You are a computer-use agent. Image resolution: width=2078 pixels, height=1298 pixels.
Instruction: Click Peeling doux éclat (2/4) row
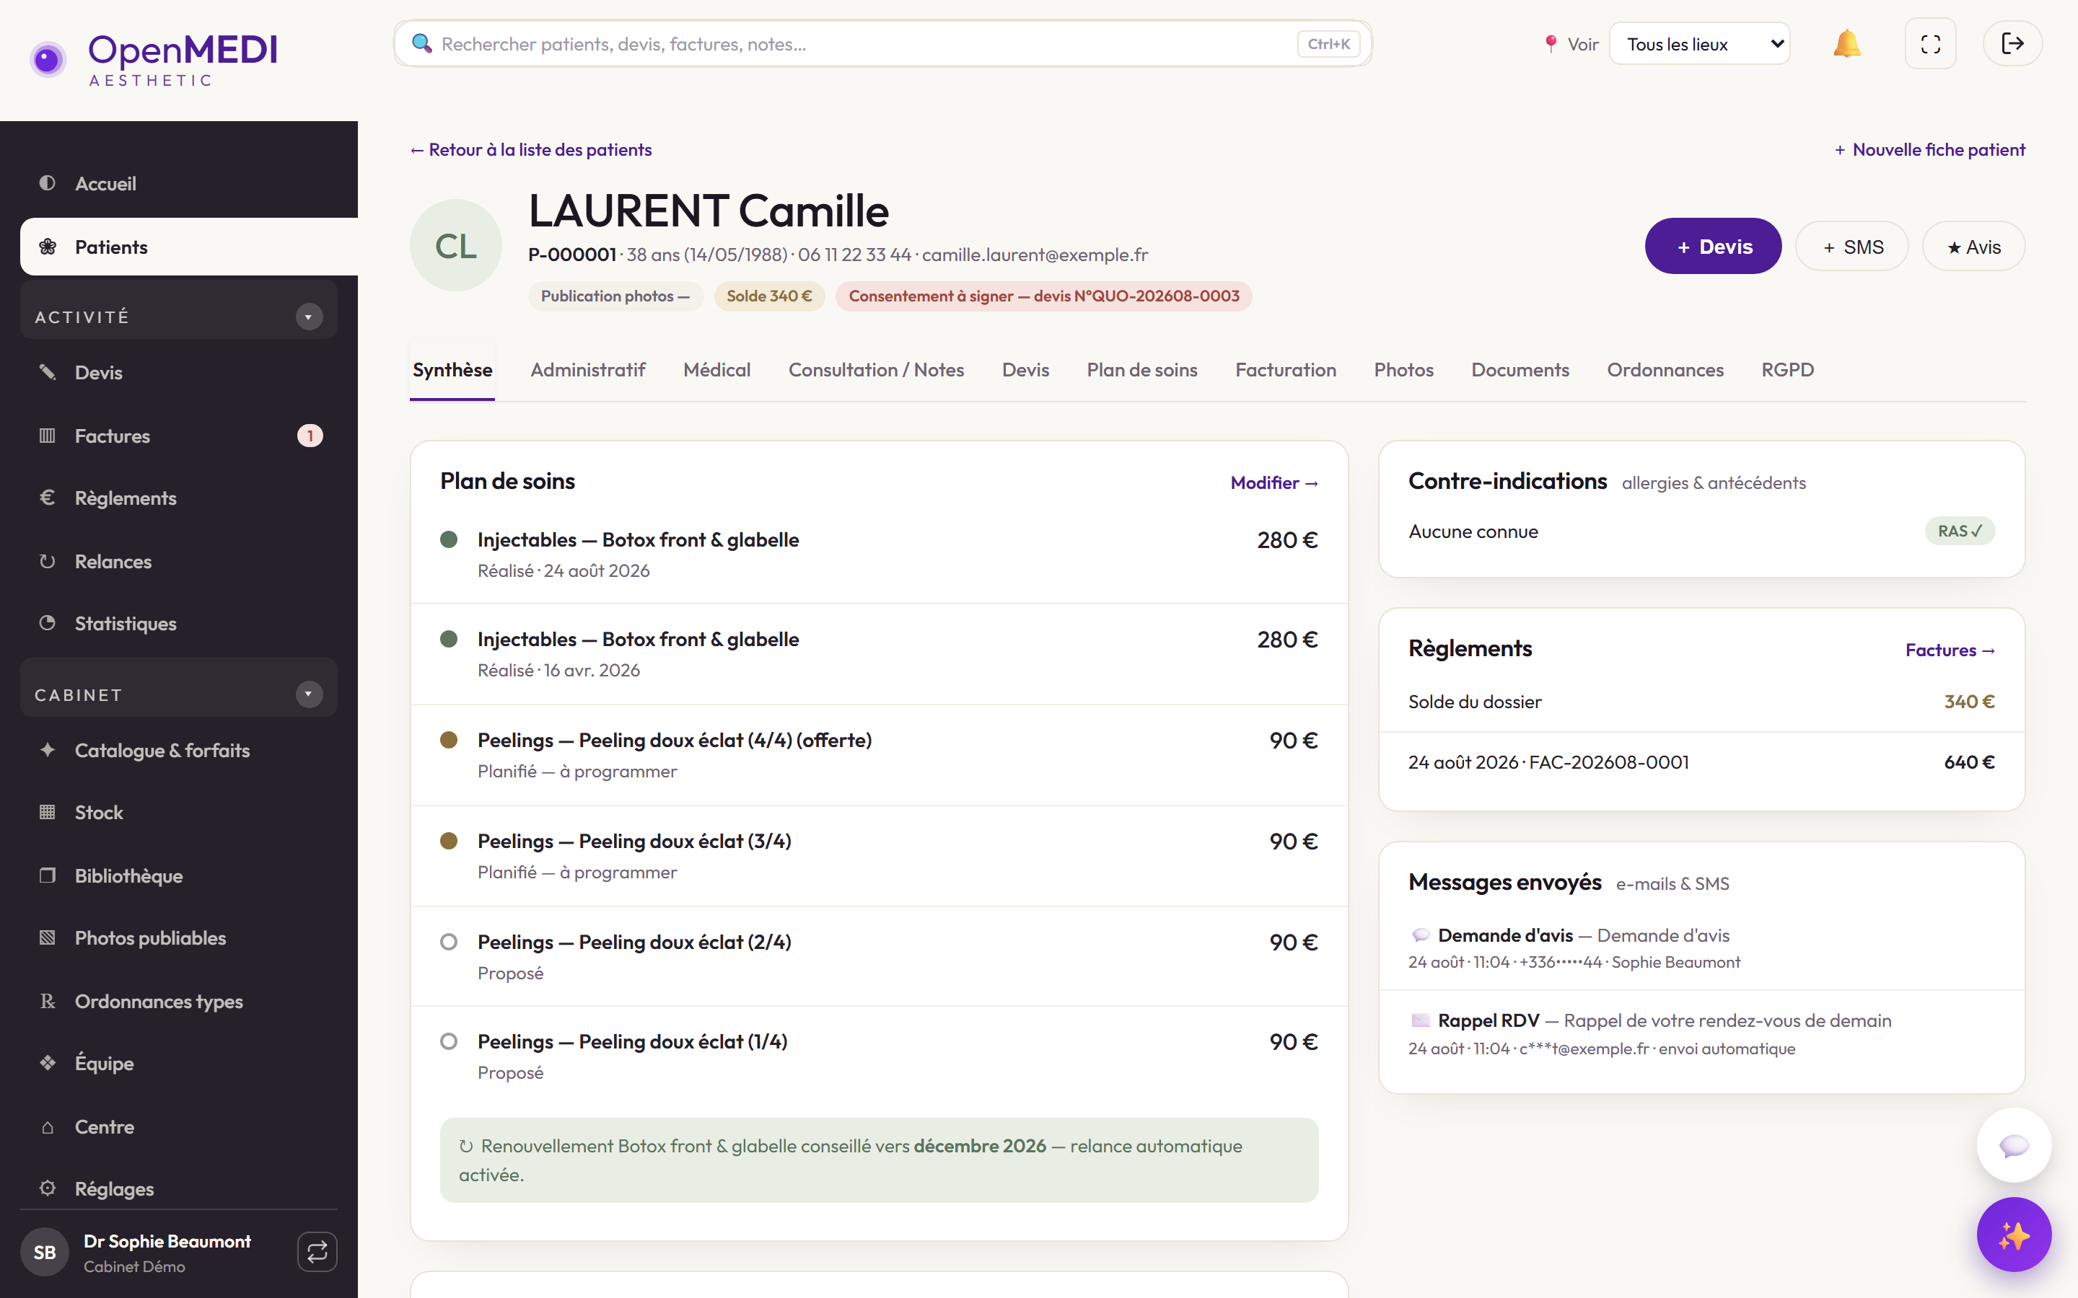[880, 956]
